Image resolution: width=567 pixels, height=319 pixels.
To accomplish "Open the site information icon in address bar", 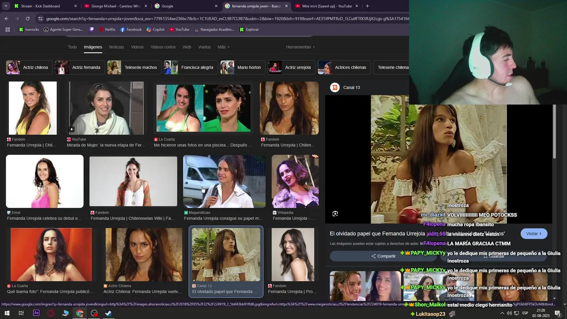I will (x=40, y=19).
